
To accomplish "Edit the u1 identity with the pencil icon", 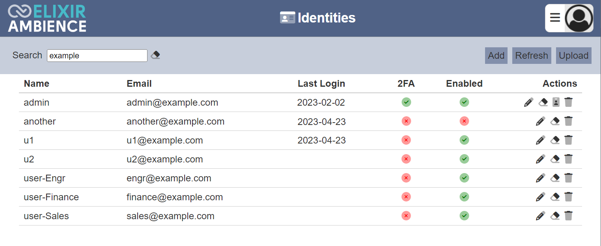I will 541,140.
